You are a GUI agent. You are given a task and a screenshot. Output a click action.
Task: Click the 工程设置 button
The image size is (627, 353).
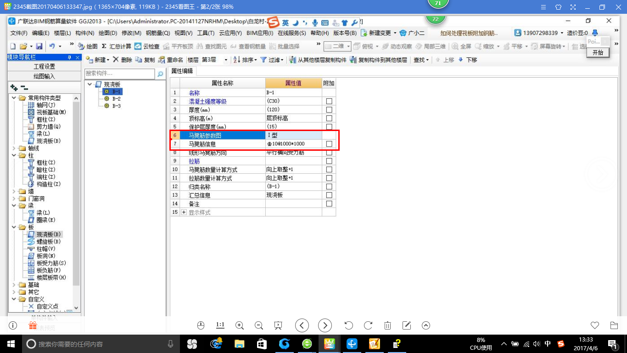(x=44, y=67)
